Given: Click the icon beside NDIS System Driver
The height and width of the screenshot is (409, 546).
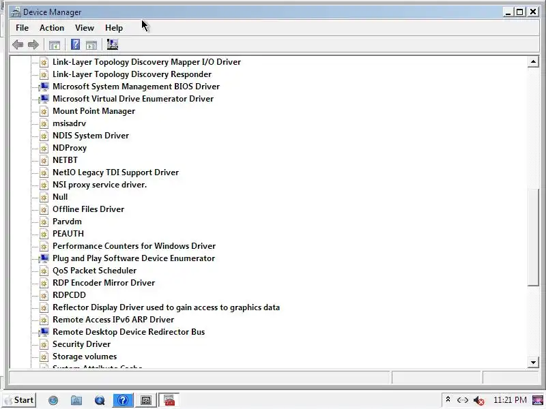Looking at the screenshot, I should tap(44, 136).
